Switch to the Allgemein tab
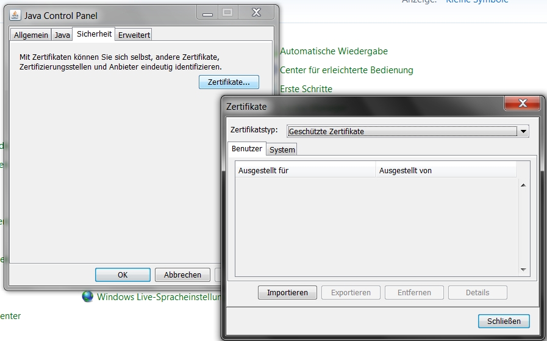547x341 pixels. point(30,35)
